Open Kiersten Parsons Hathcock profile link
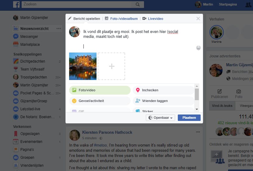The height and width of the screenshot is (171, 253). 107,132
